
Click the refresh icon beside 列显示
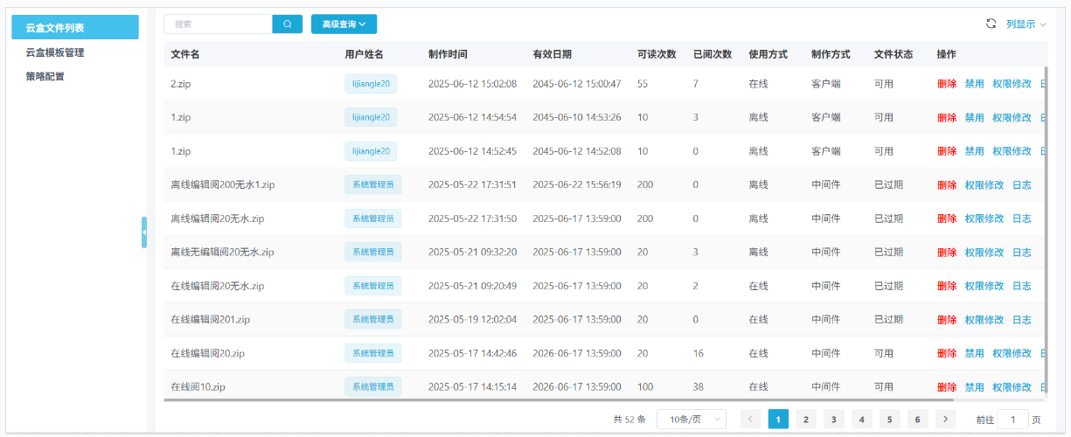pos(991,24)
